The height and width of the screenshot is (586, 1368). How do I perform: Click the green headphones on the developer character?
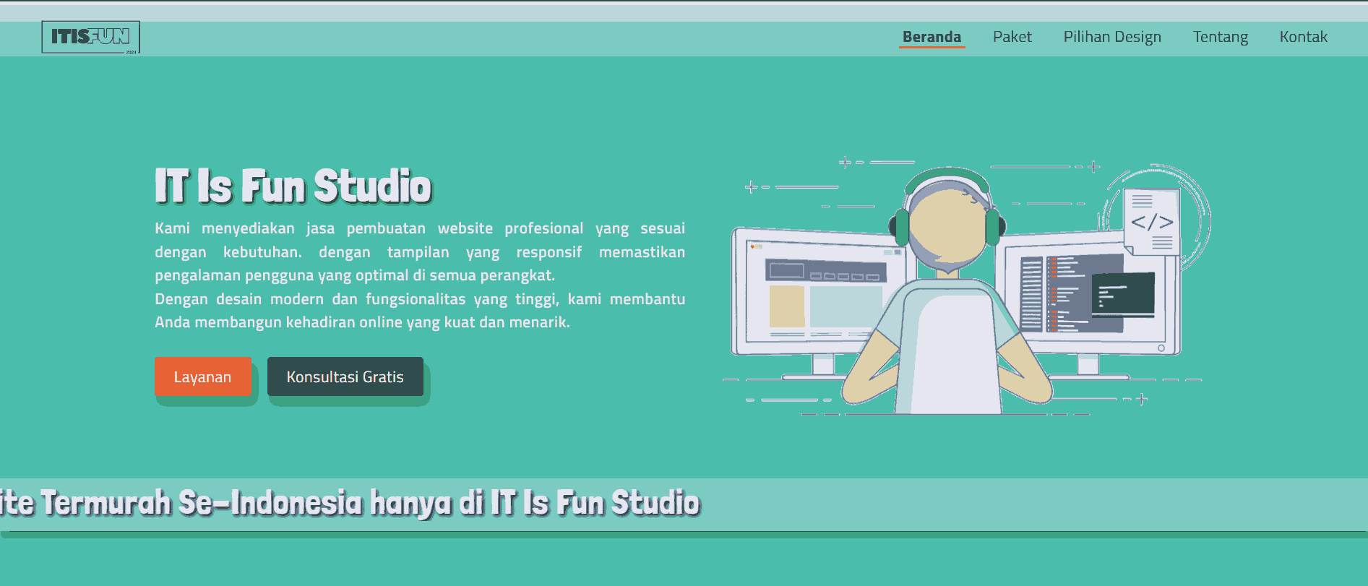pos(991,225)
